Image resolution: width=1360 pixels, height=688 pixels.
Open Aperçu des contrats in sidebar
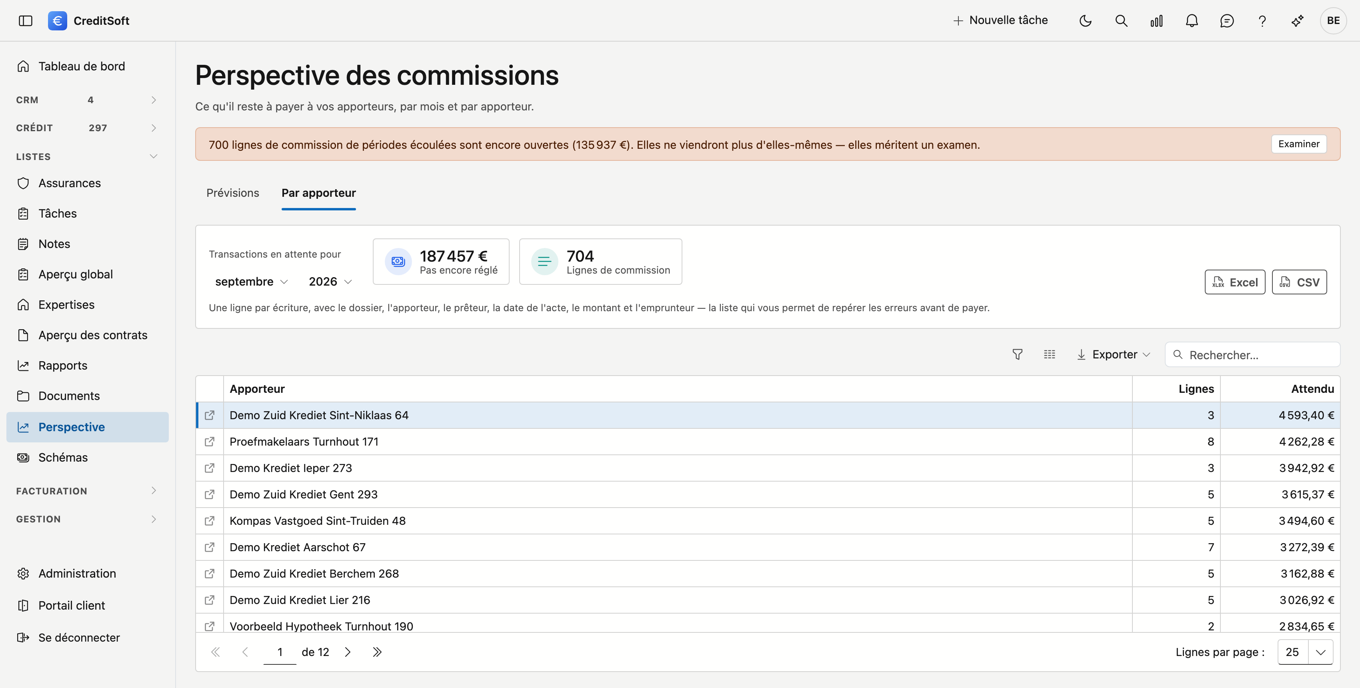point(87,335)
